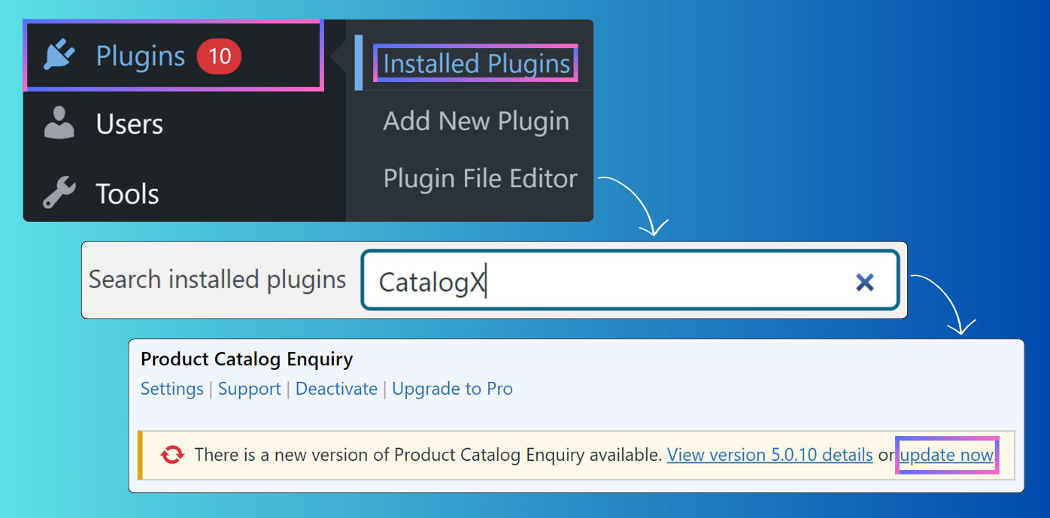Click the Users person icon
This screenshot has height=518, width=1050.
59,124
